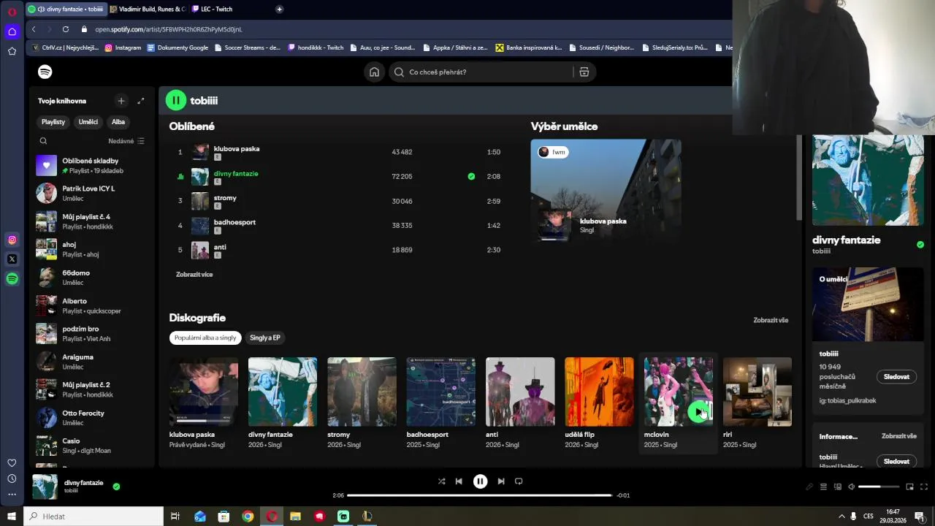935x526 pixels.
Task: Seek on the song progress bar
Action: coord(479,495)
